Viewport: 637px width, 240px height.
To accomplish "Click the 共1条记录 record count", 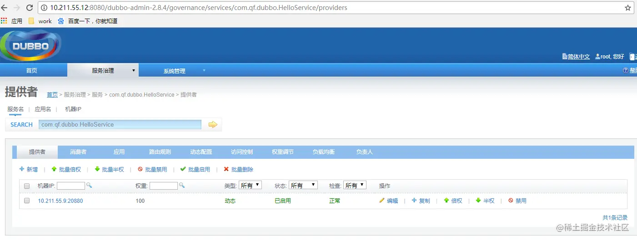I will (x=615, y=218).
